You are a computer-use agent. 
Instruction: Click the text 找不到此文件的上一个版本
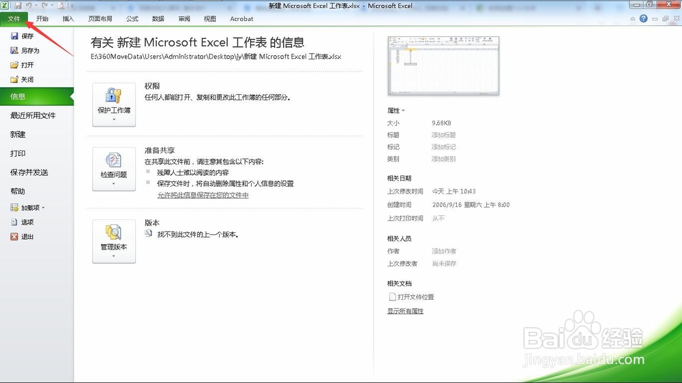198,234
